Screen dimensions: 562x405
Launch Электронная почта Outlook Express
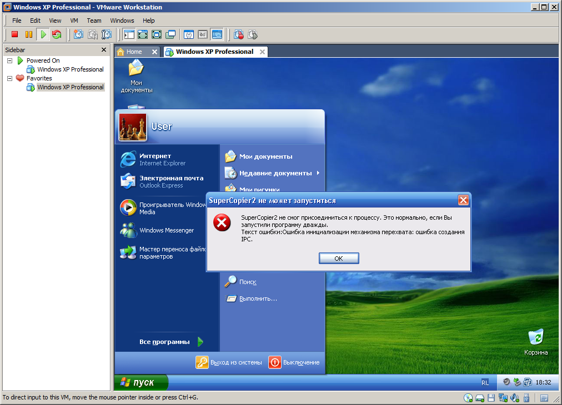point(162,181)
